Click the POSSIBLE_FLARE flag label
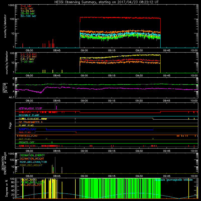Screen dimensions: 201x201 click(29, 115)
